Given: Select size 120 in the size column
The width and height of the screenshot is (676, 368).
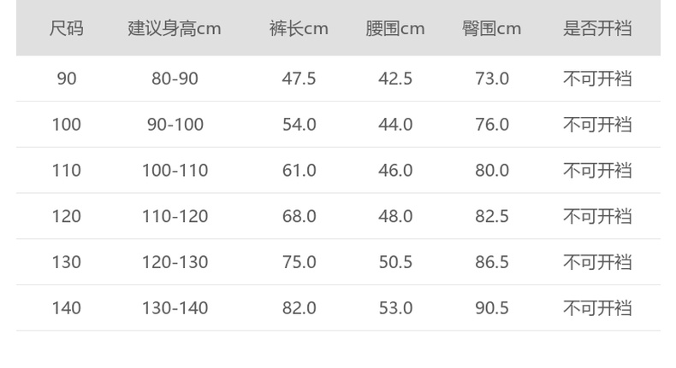Looking at the screenshot, I should (x=66, y=216).
